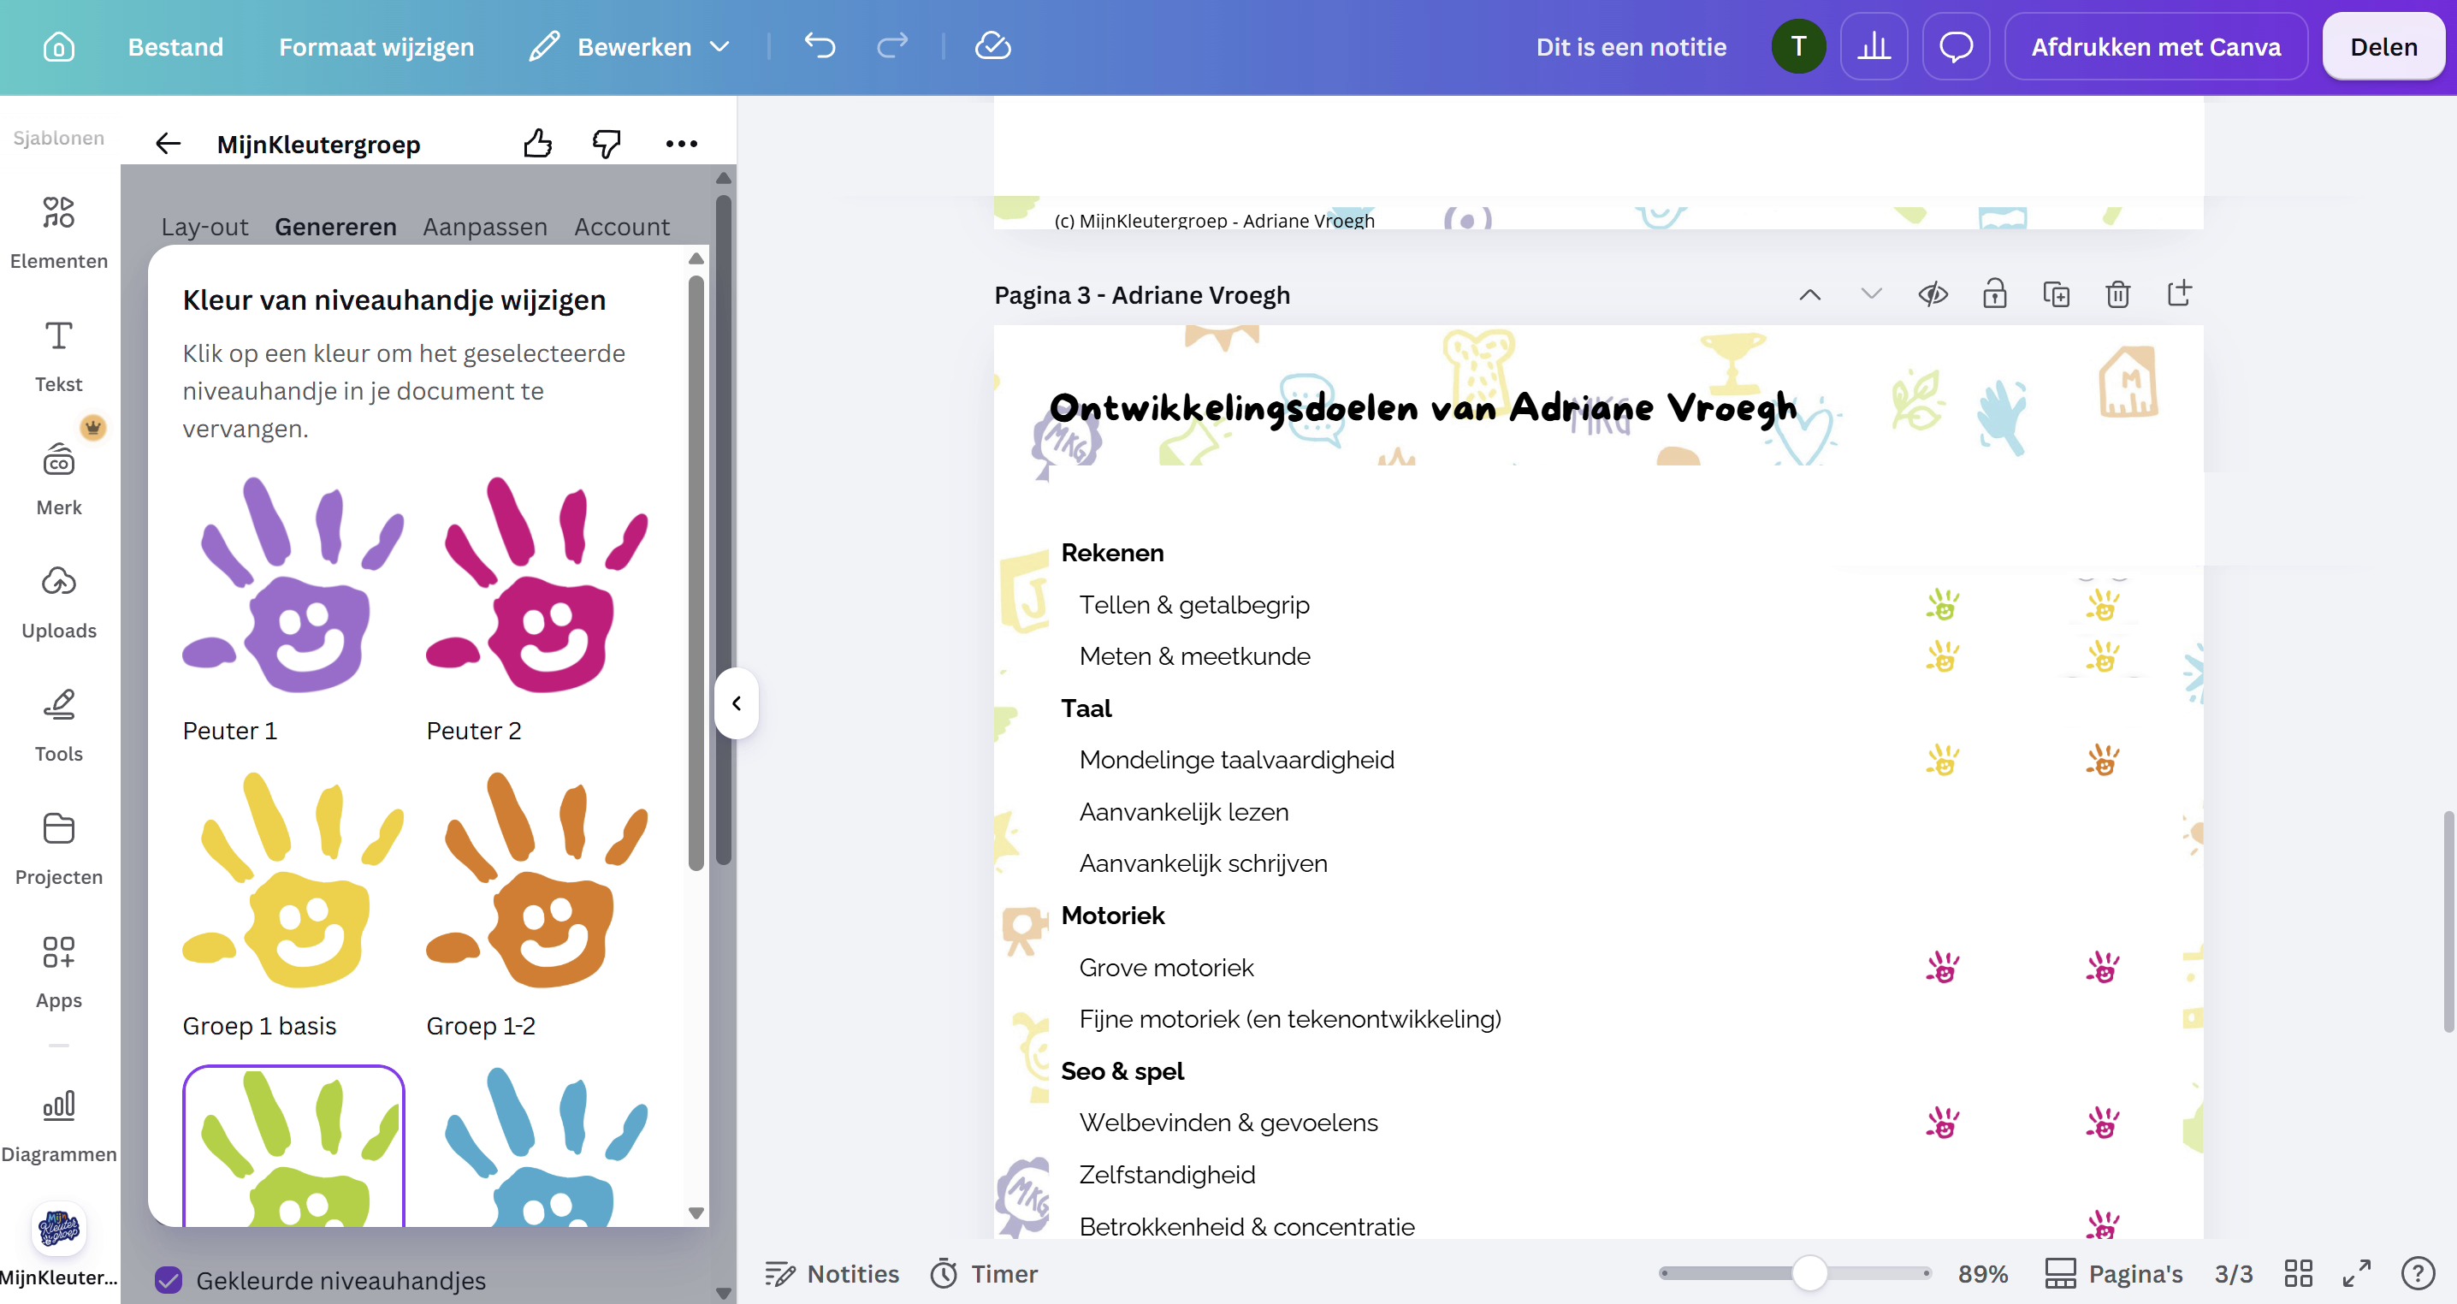Image resolution: width=2457 pixels, height=1304 pixels.
Task: Duplicate page 3
Action: point(2057,294)
